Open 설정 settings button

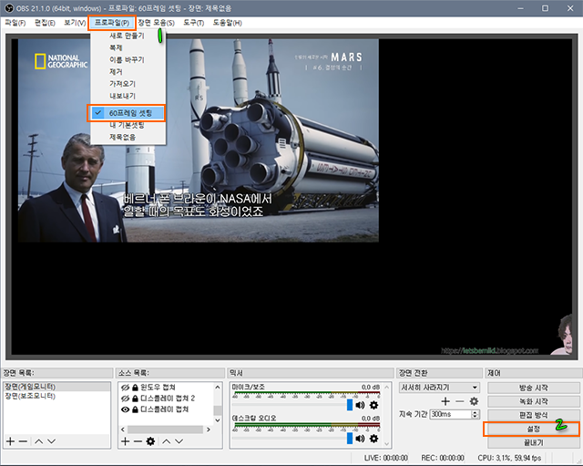tap(534, 430)
